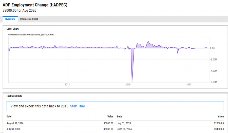Select the 104000.0 value cell
The width and height of the screenshot is (228, 133).
[219, 129]
